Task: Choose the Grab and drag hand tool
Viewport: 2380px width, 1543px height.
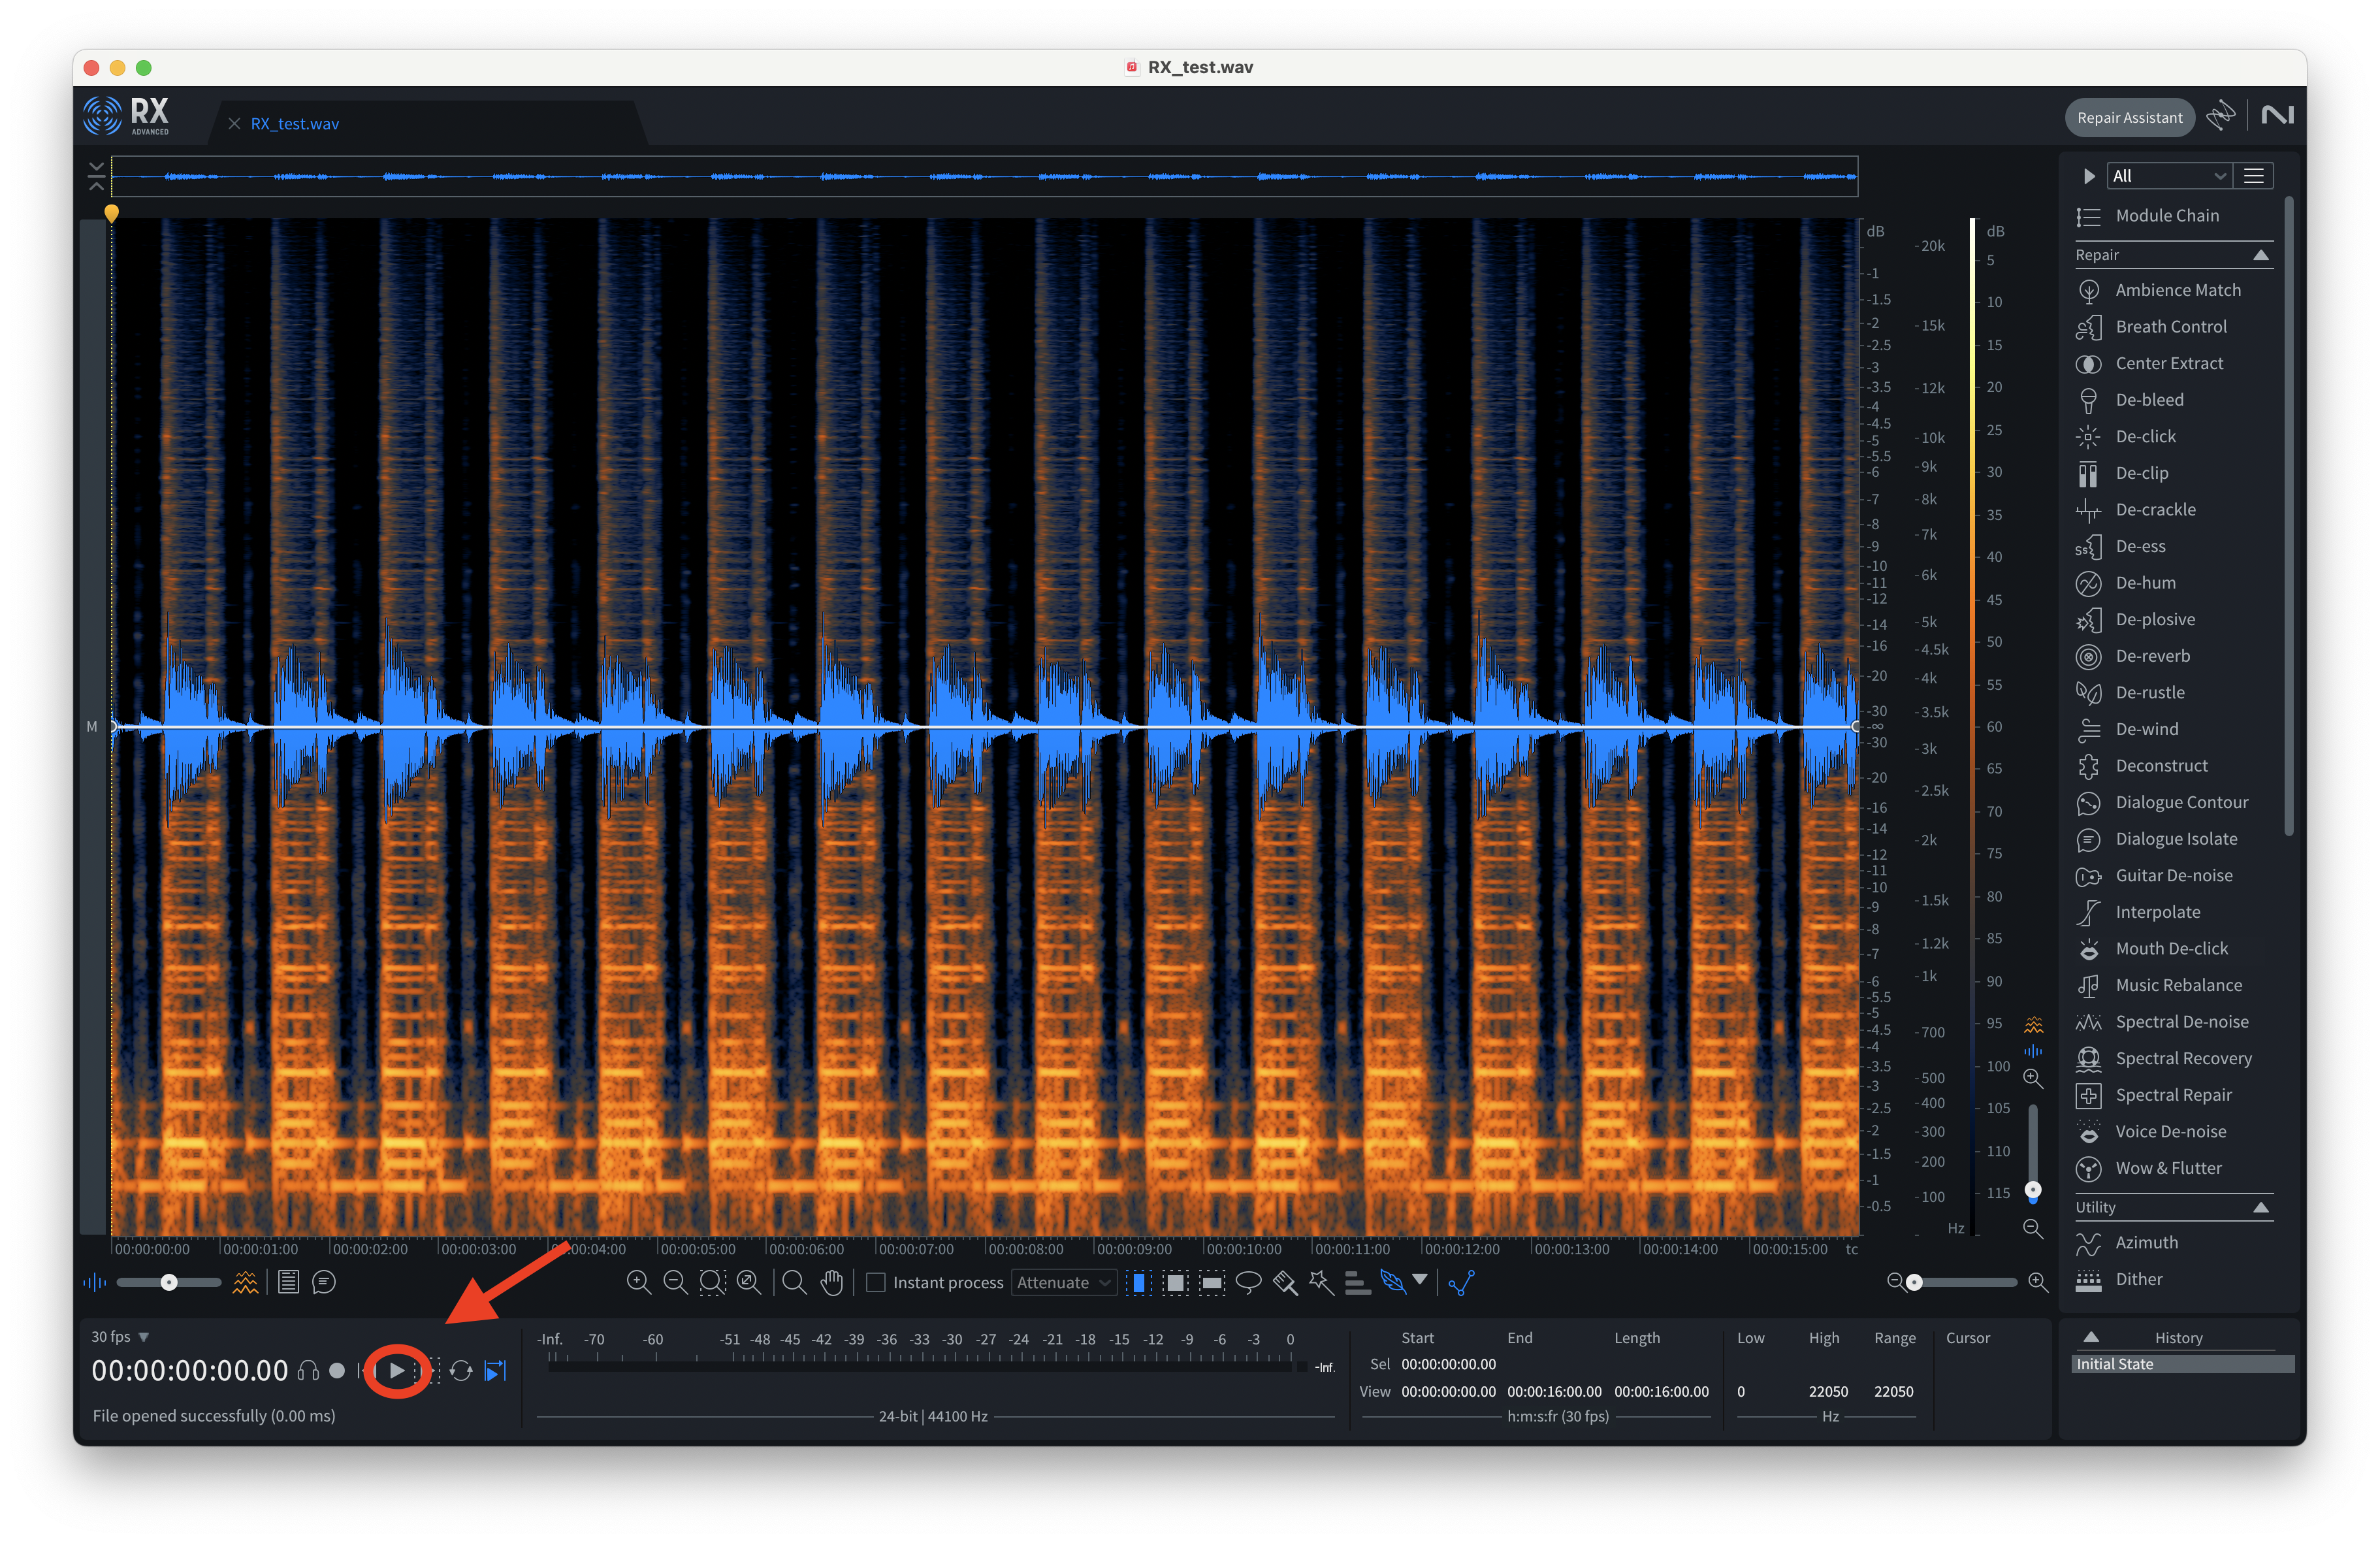Action: 831,1282
